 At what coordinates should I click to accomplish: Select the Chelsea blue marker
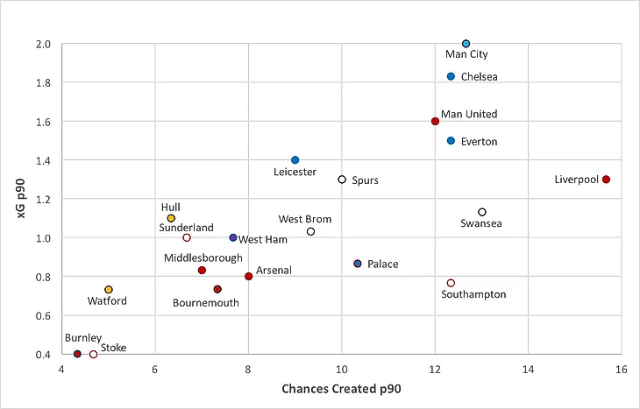[x=451, y=76]
